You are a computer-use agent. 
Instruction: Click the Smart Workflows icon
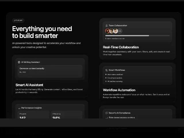(x=106, y=70)
